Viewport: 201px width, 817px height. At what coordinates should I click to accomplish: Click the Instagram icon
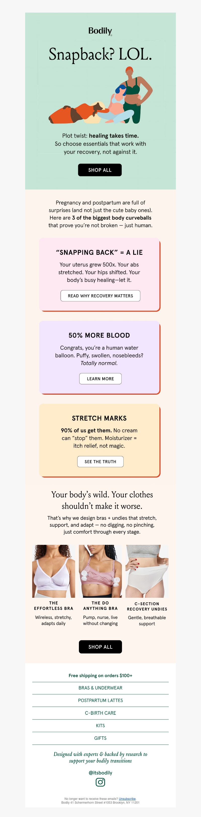tap(100, 782)
